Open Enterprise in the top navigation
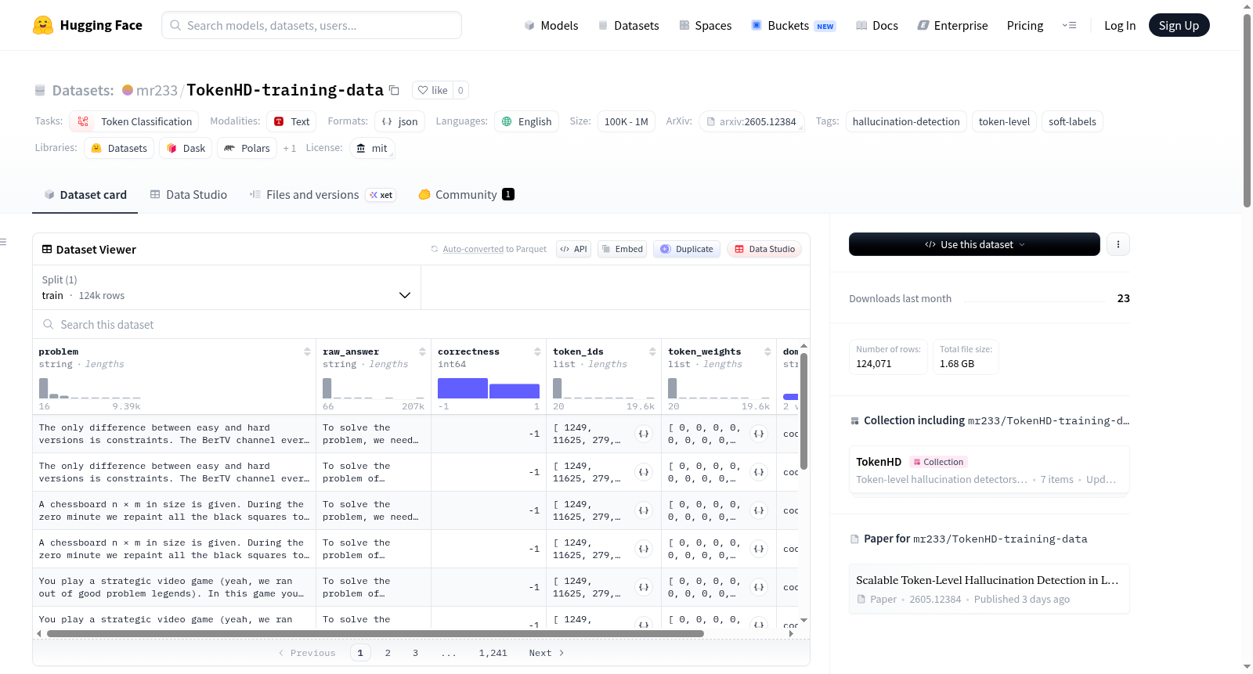The width and height of the screenshot is (1253, 674). pyautogui.click(x=952, y=26)
